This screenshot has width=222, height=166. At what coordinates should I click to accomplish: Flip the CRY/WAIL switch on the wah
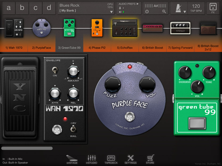tap(73, 129)
